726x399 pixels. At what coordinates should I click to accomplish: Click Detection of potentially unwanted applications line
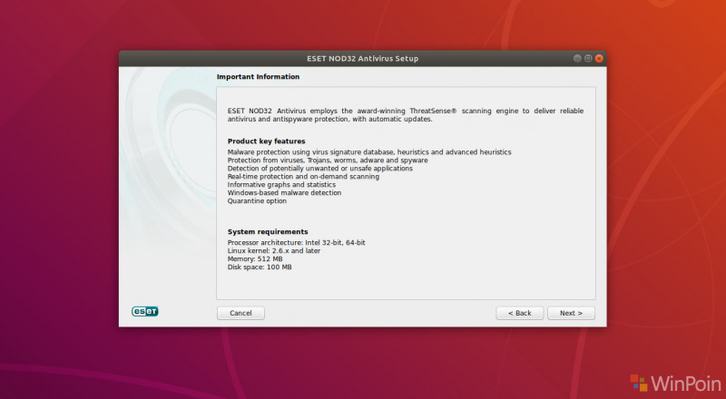pyautogui.click(x=320, y=169)
